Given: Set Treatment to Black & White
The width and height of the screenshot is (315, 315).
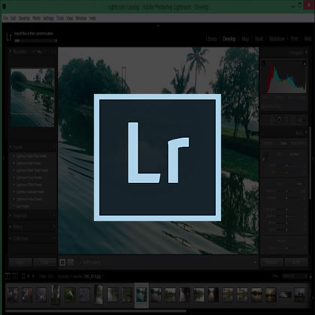Looking at the screenshot, I should pyautogui.click(x=298, y=143).
